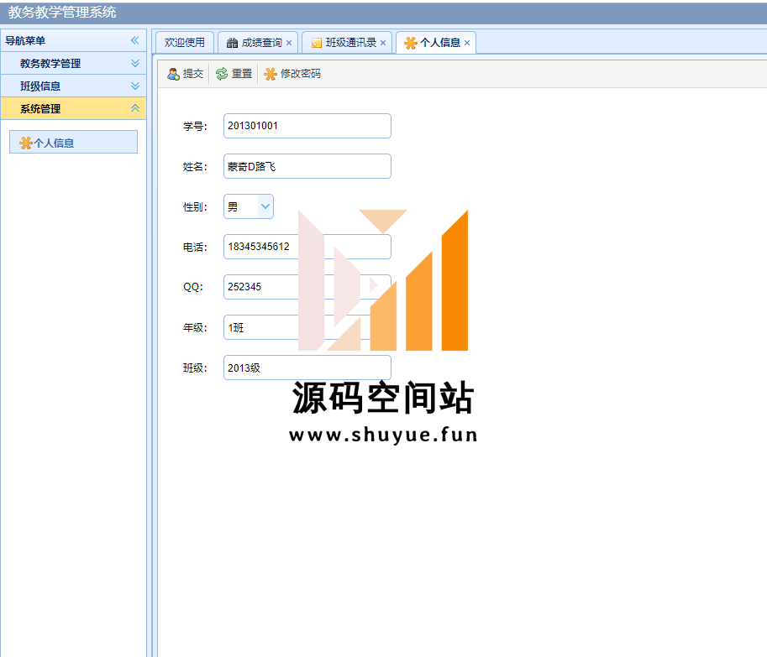
Task: Click the 导航菜单 panel title text
Action: (25, 40)
